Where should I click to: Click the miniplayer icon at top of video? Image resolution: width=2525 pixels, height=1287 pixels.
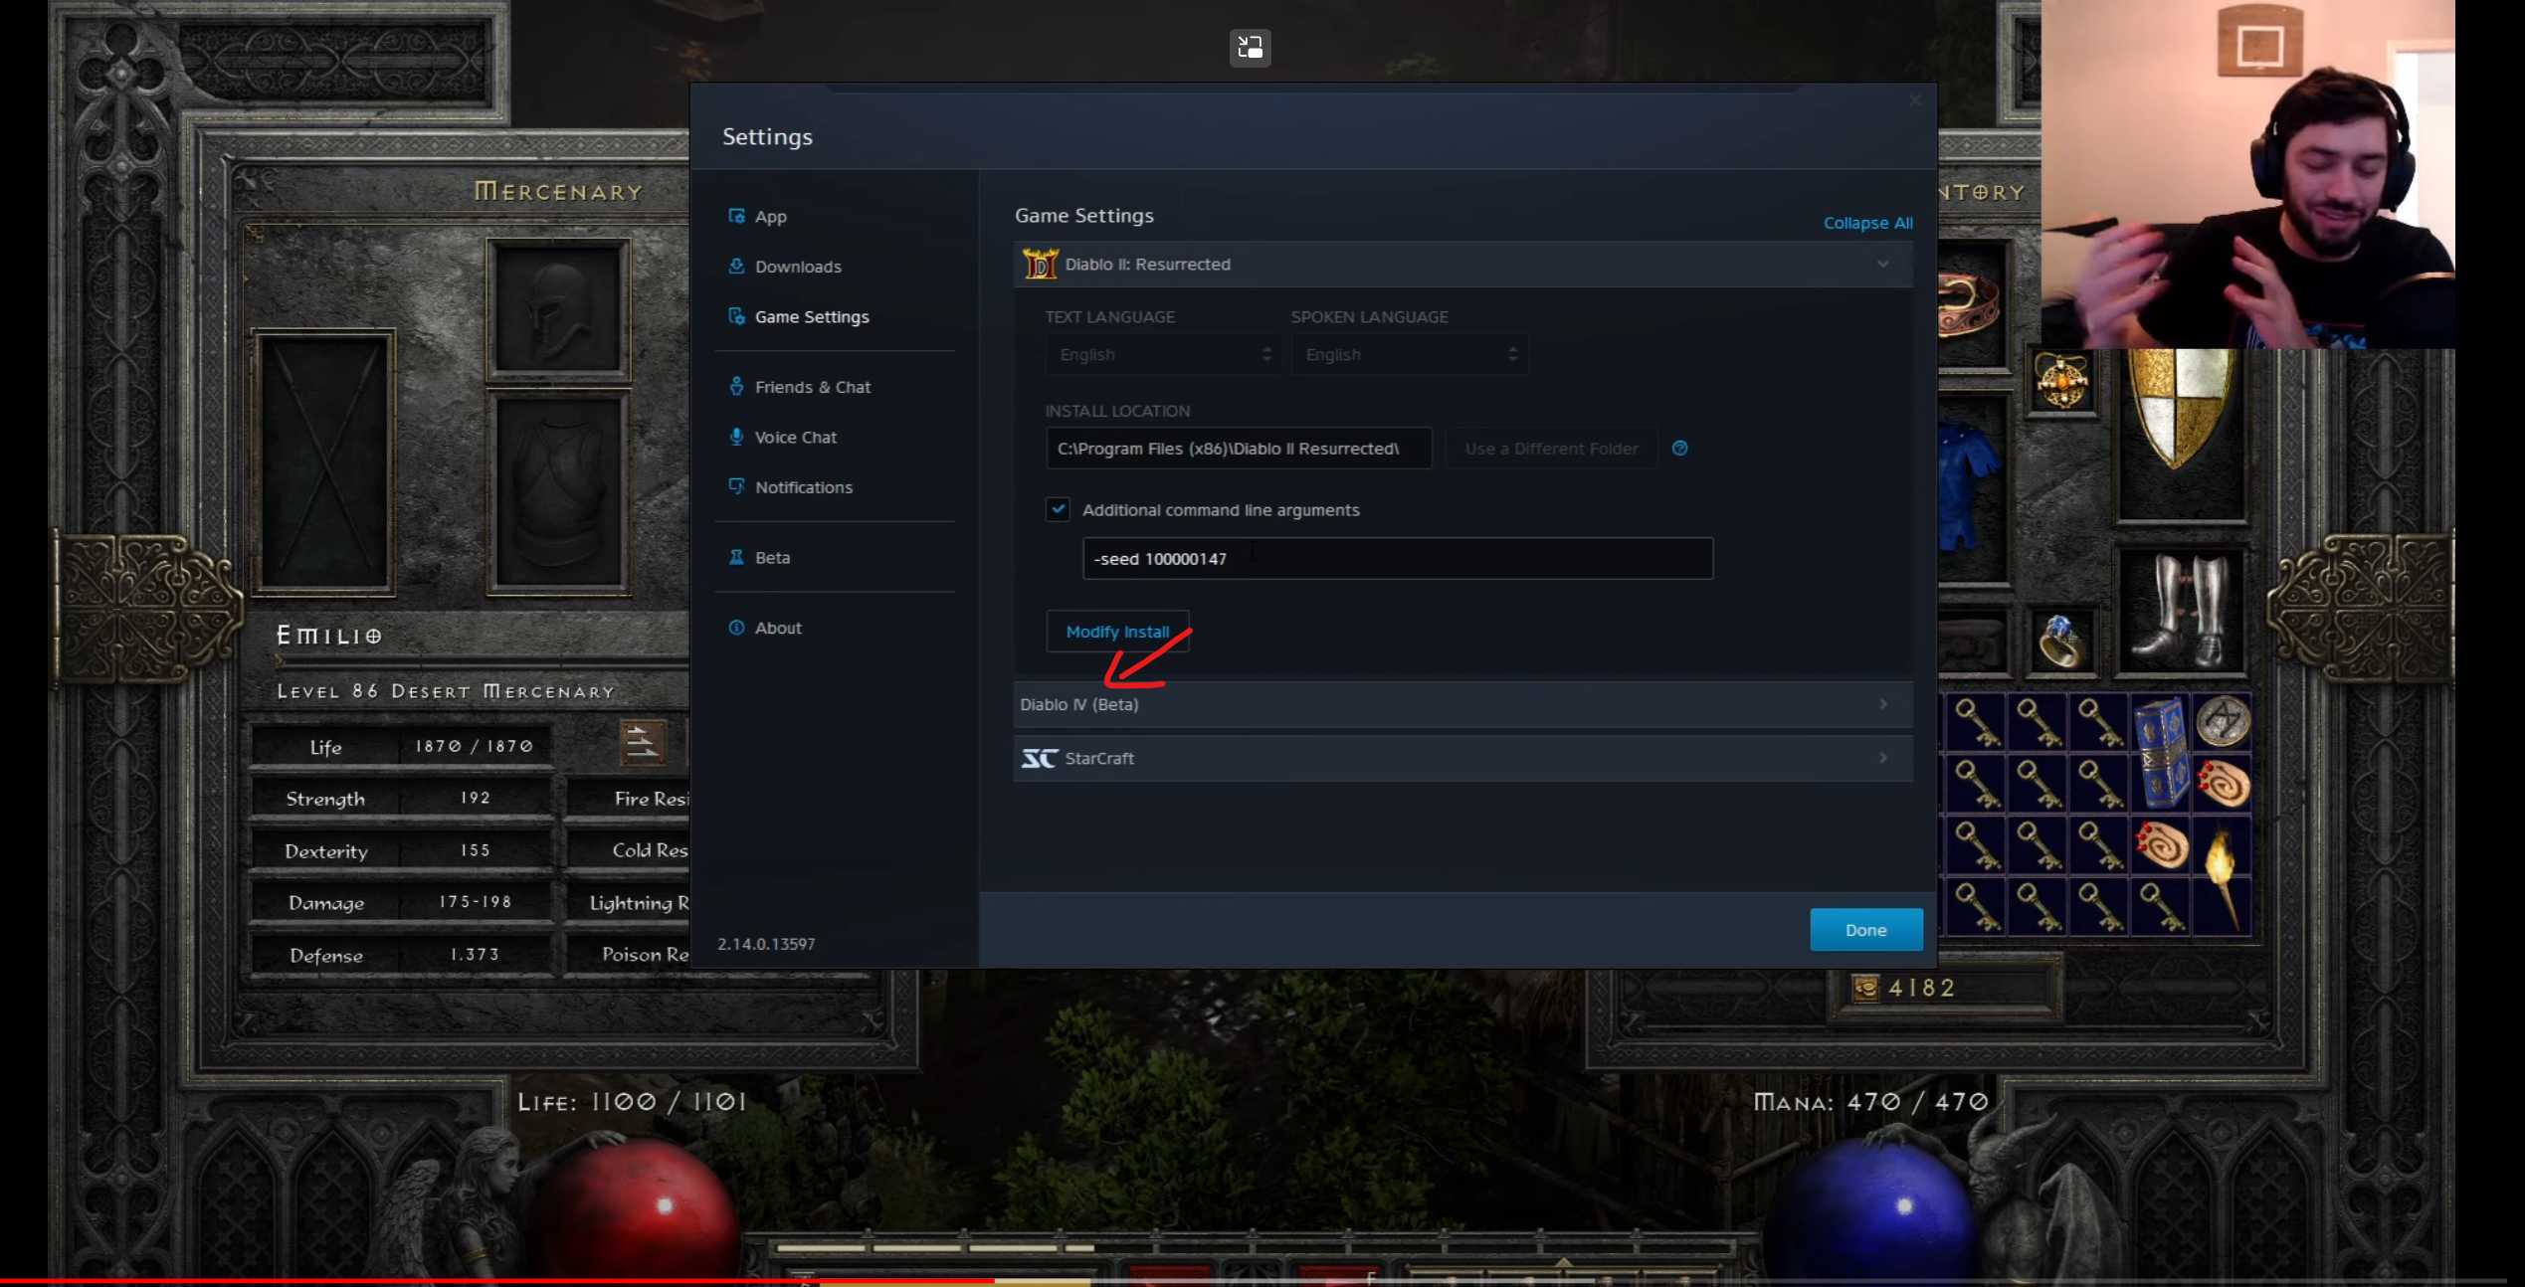(1250, 47)
